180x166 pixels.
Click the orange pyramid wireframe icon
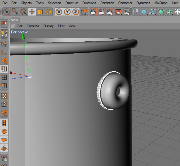(x=4, y=148)
